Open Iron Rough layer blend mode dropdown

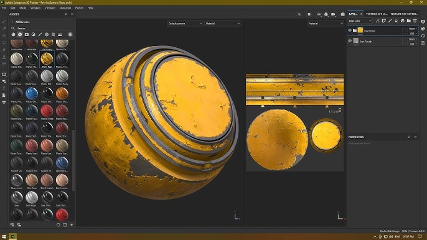point(413,39)
